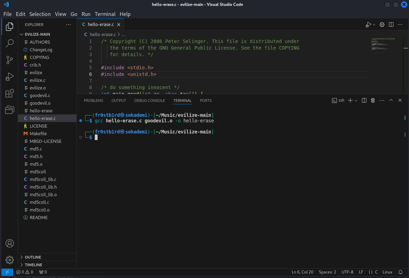Open Run and Debug view

coord(10,77)
